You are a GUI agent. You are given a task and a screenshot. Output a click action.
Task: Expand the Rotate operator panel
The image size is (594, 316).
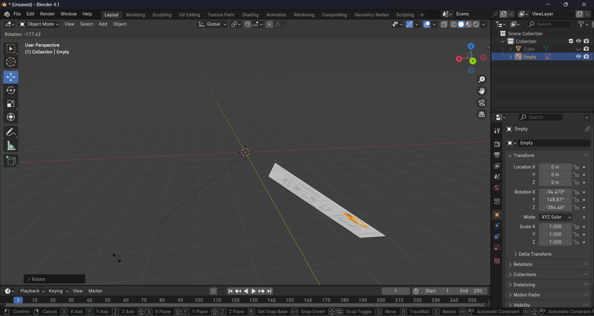54,279
